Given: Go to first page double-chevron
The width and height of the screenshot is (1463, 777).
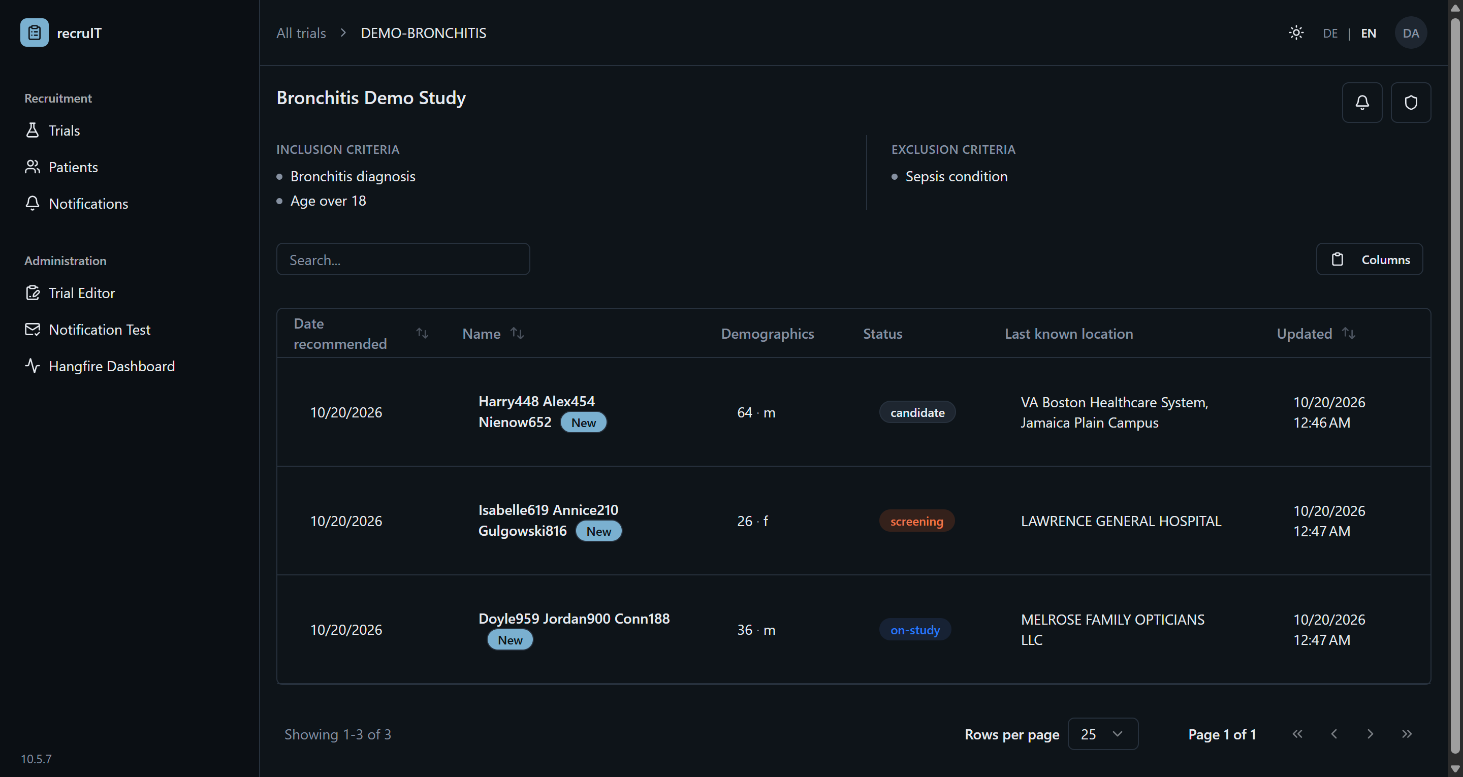Looking at the screenshot, I should point(1297,734).
